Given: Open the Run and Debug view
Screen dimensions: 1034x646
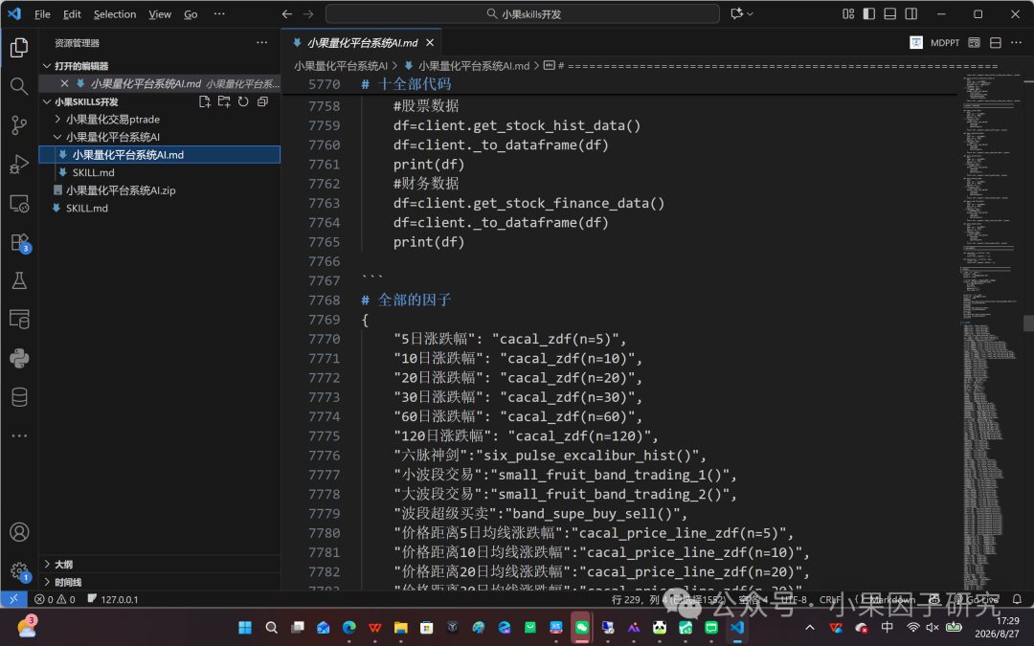Looking at the screenshot, I should tap(19, 165).
